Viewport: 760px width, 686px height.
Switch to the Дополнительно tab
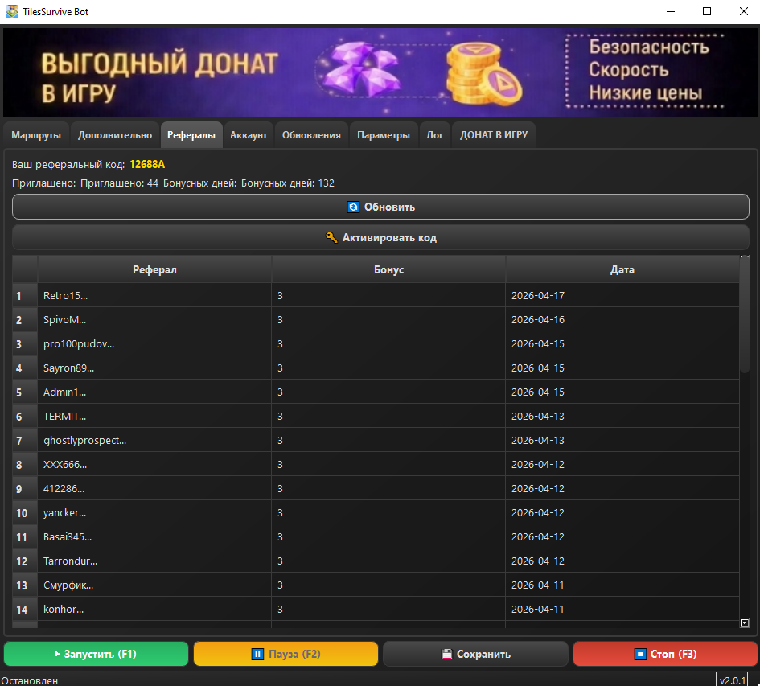tap(115, 135)
